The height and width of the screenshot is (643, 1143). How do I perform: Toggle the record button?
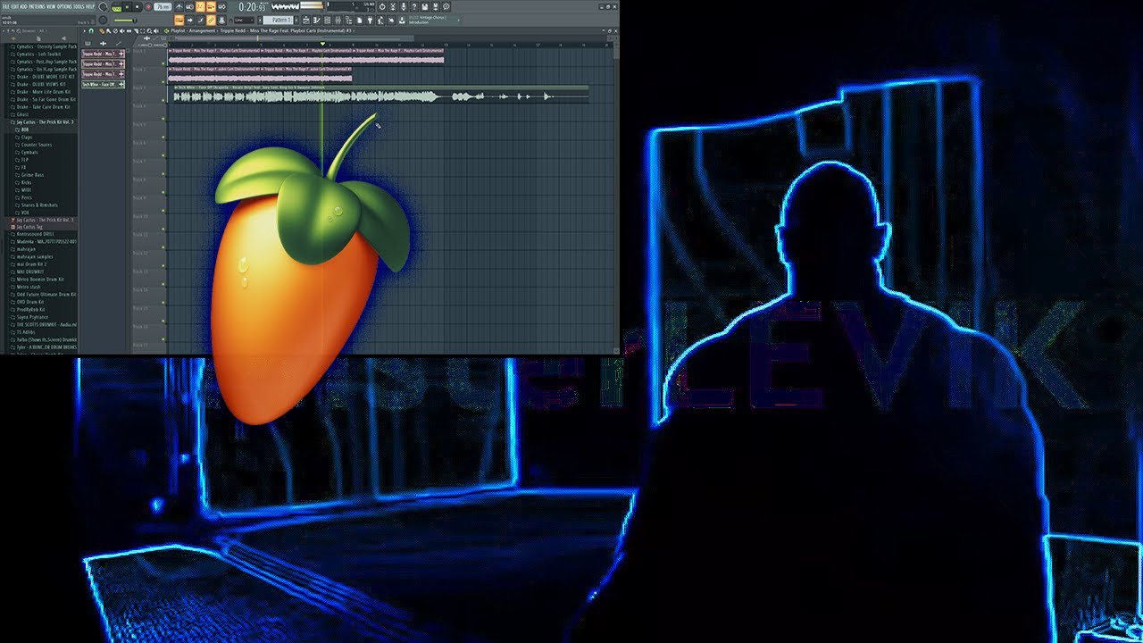click(147, 7)
